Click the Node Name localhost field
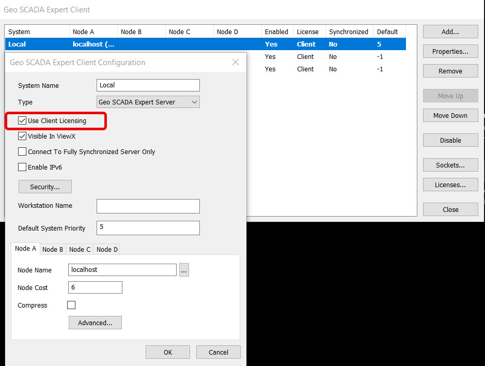 pyautogui.click(x=122, y=270)
